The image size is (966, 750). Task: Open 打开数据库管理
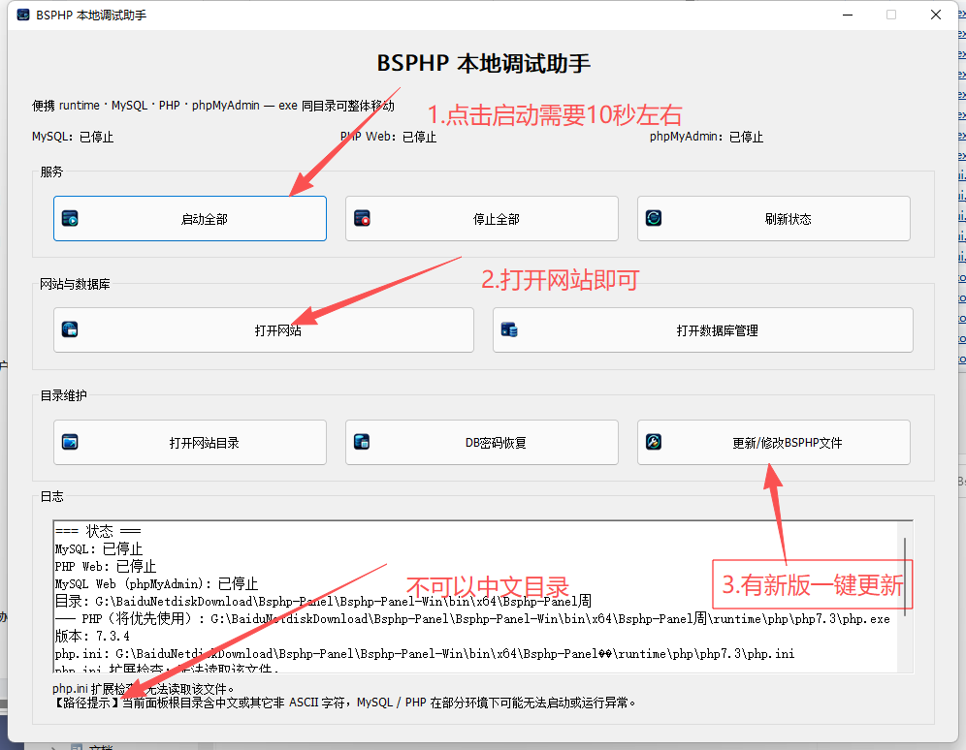703,329
